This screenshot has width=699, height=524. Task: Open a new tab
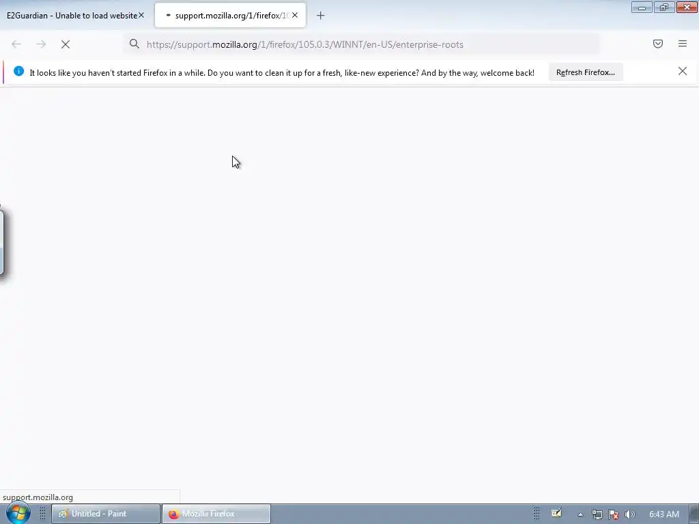pos(321,16)
